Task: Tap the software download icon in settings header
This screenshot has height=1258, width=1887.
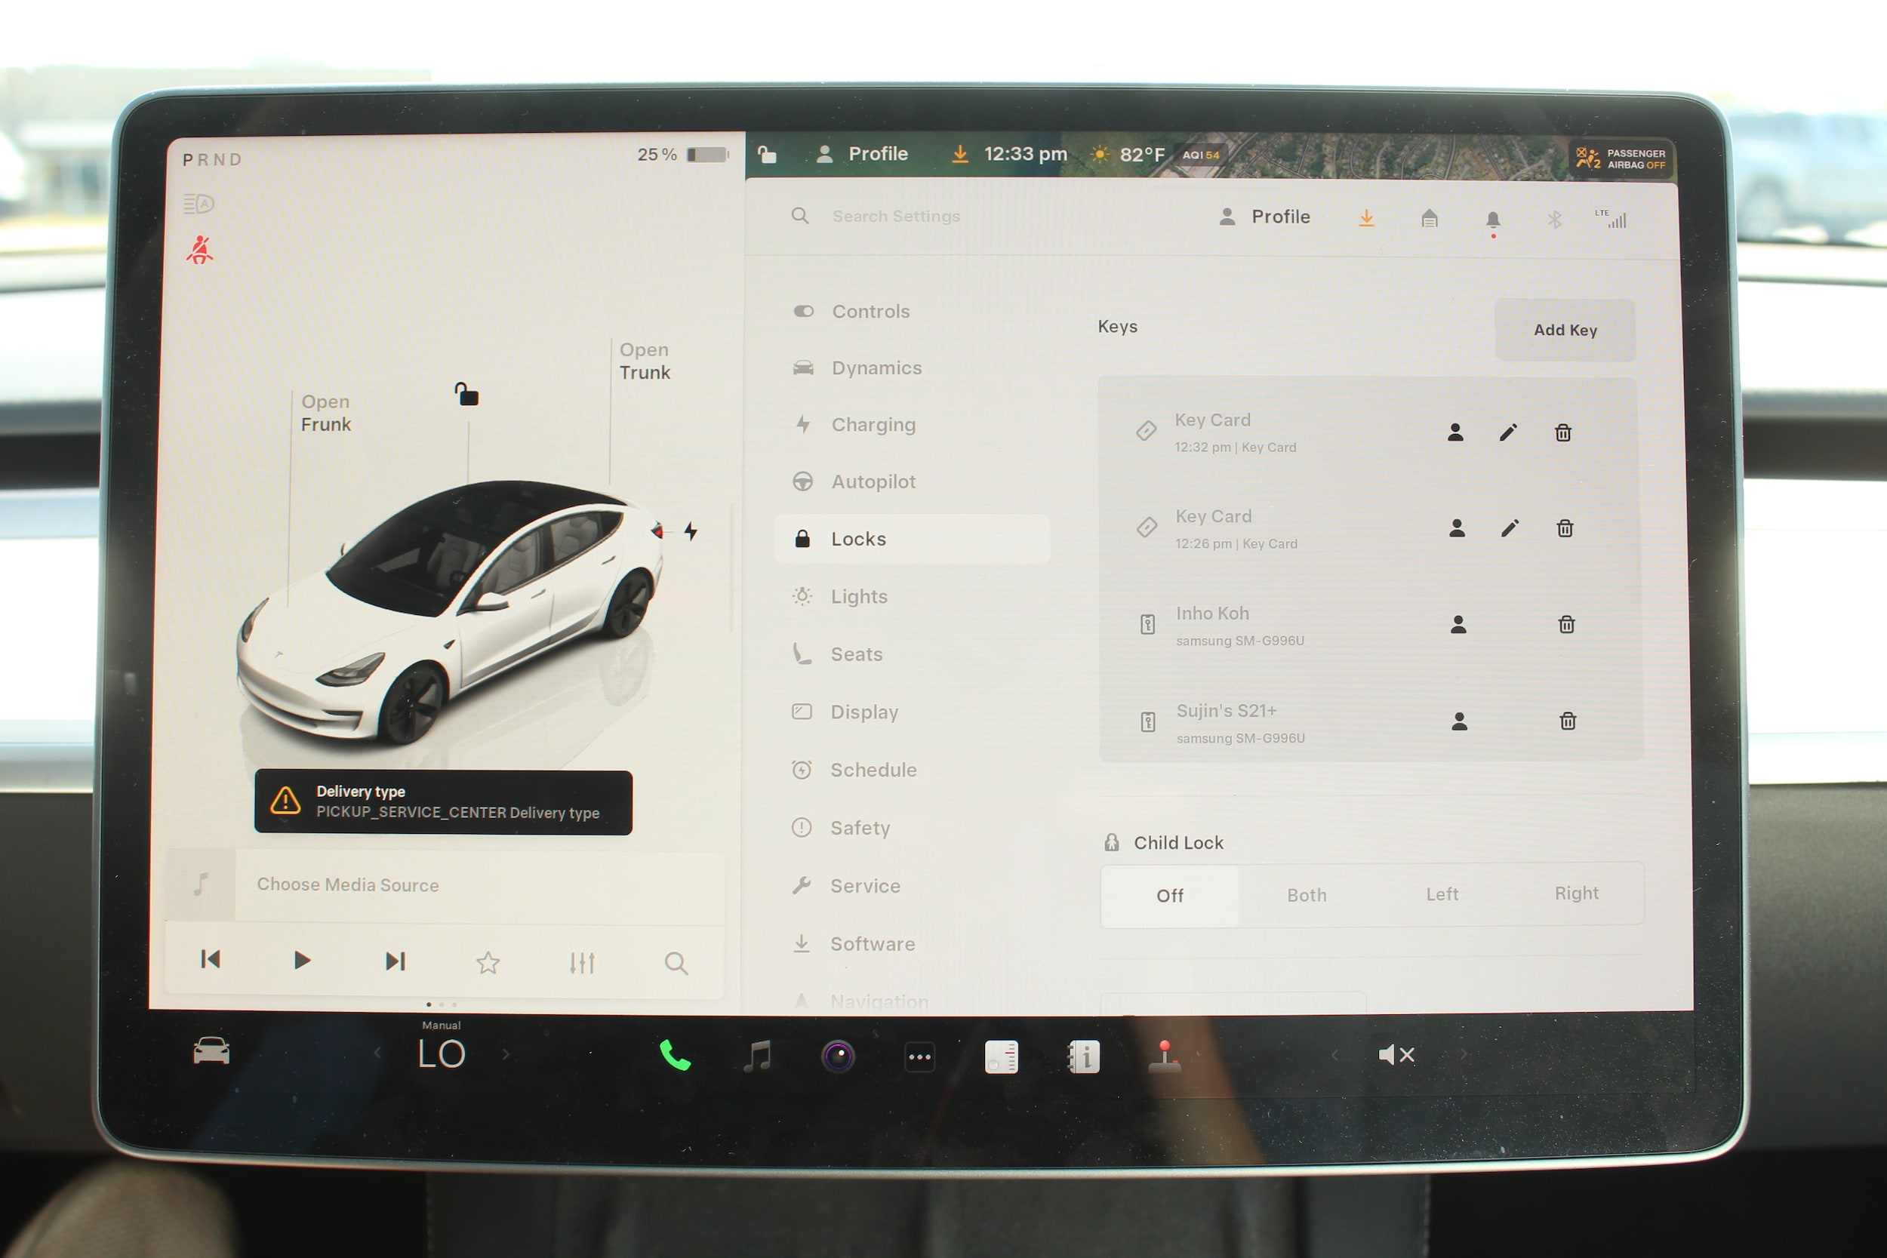Action: click(1366, 218)
